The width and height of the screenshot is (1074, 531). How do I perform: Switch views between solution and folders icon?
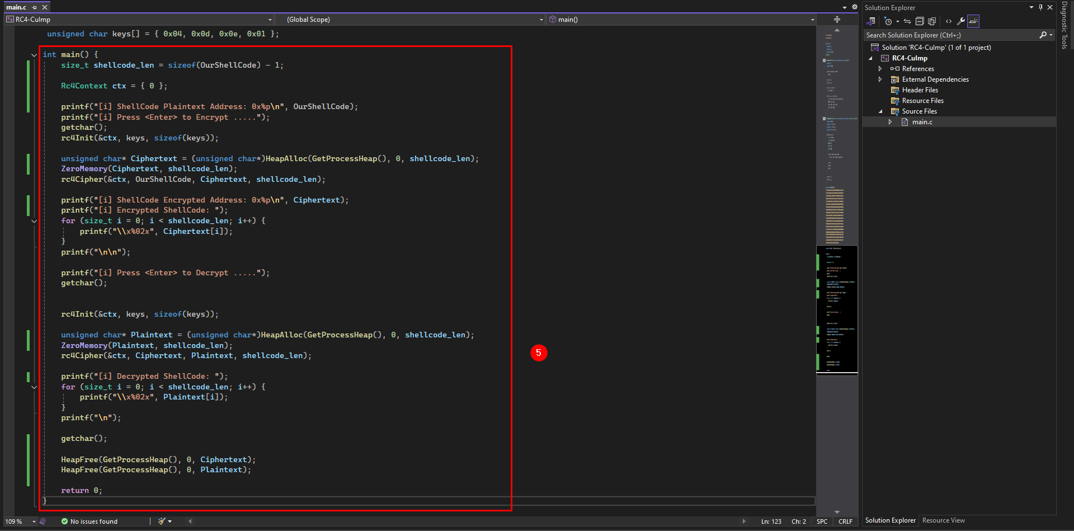point(871,21)
